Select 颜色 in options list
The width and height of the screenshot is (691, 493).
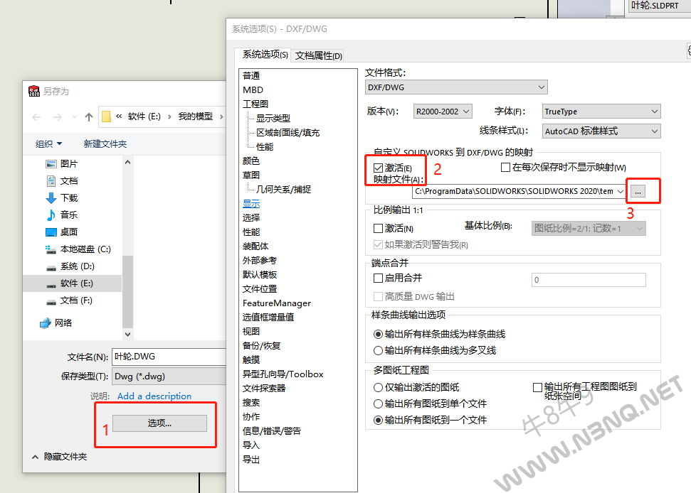(251, 161)
